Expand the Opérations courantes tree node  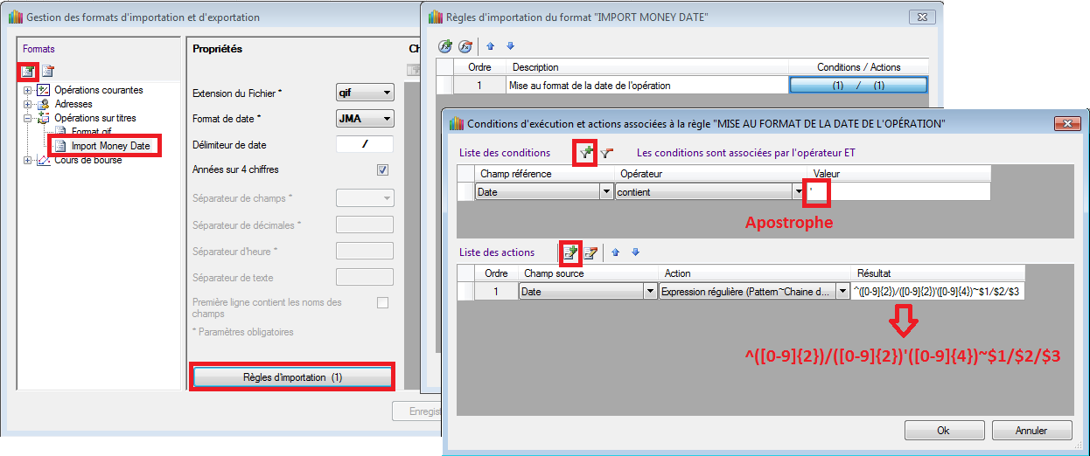[28, 90]
